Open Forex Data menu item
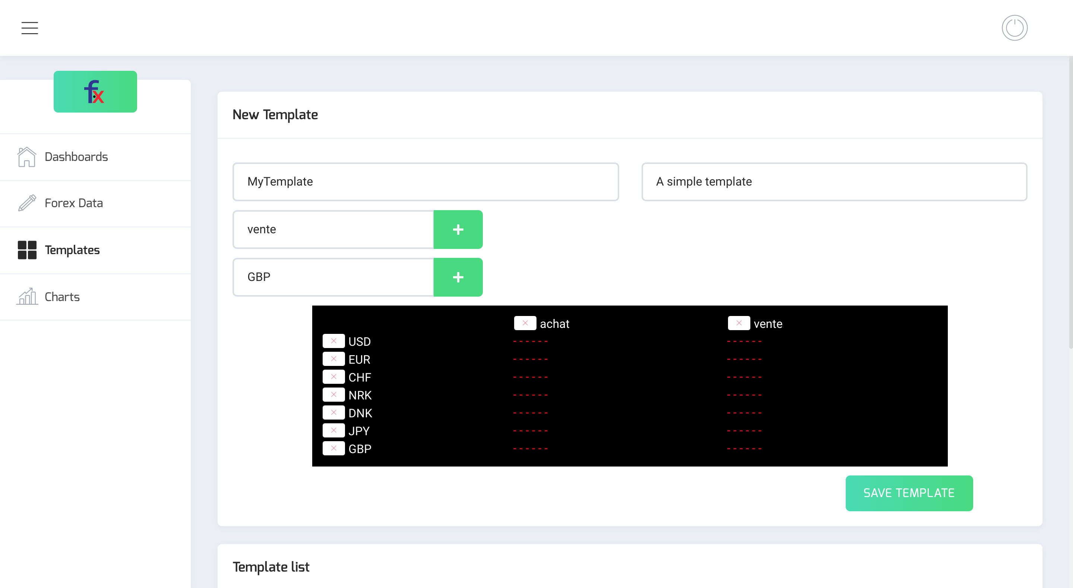1073x588 pixels. click(x=74, y=203)
